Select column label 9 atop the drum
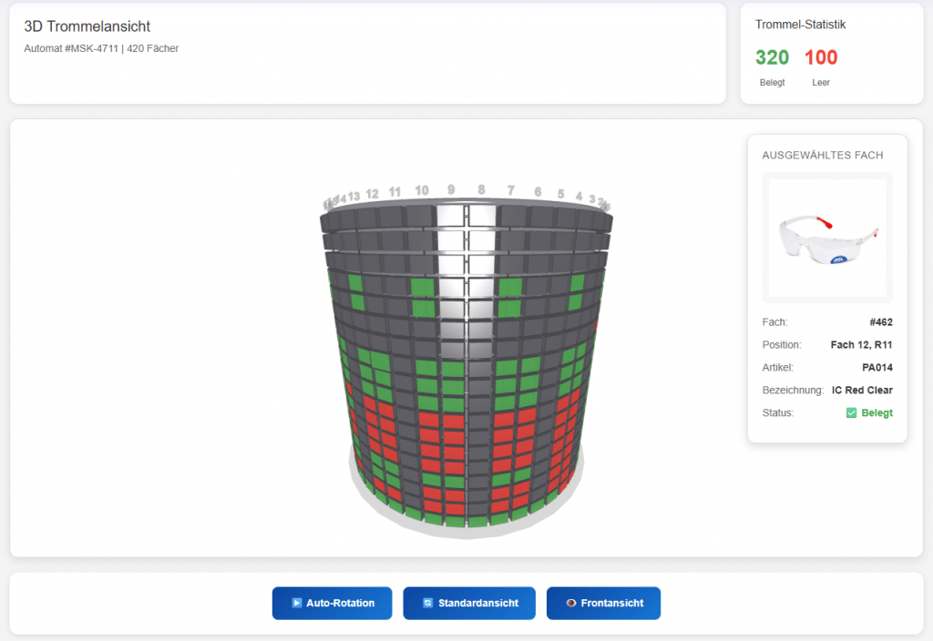 [450, 189]
